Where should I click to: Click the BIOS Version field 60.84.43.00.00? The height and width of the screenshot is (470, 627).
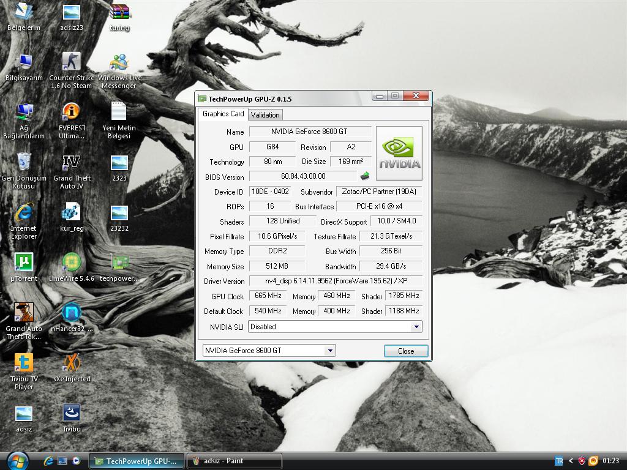coord(303,176)
